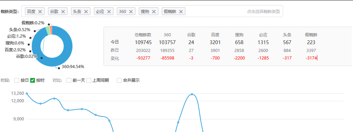Click today's 假蜘蛛 count 223

coord(311,42)
